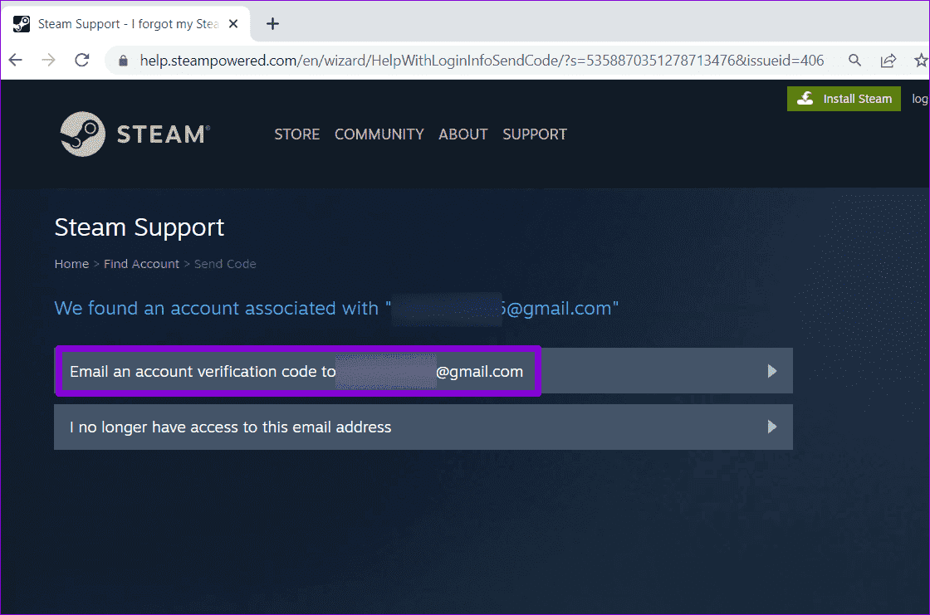Click the login link at top right

(920, 99)
